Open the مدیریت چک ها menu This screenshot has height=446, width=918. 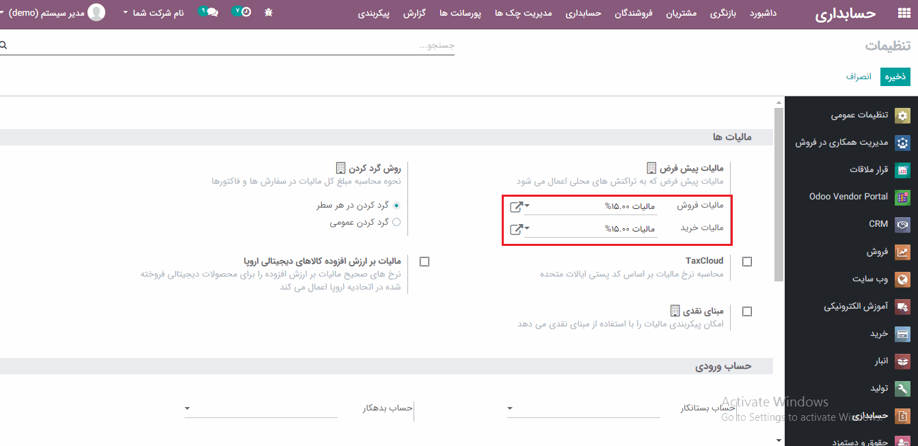click(x=523, y=13)
